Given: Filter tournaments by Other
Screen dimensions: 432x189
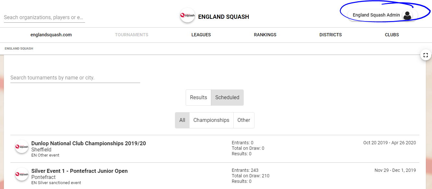Looking at the screenshot, I should point(244,120).
